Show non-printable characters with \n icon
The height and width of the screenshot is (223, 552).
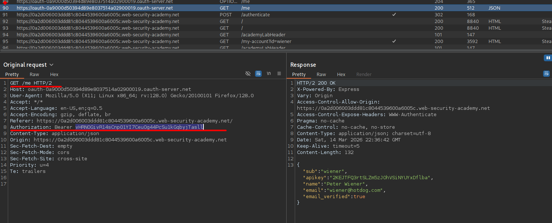pyautogui.click(x=269, y=74)
